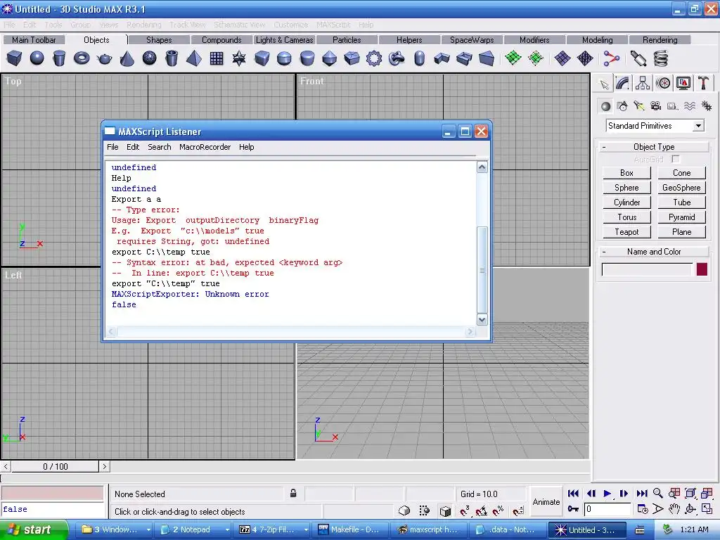Image resolution: width=720 pixels, height=540 pixels.
Task: Toggle the Percent Snap icon
Action: point(499,510)
